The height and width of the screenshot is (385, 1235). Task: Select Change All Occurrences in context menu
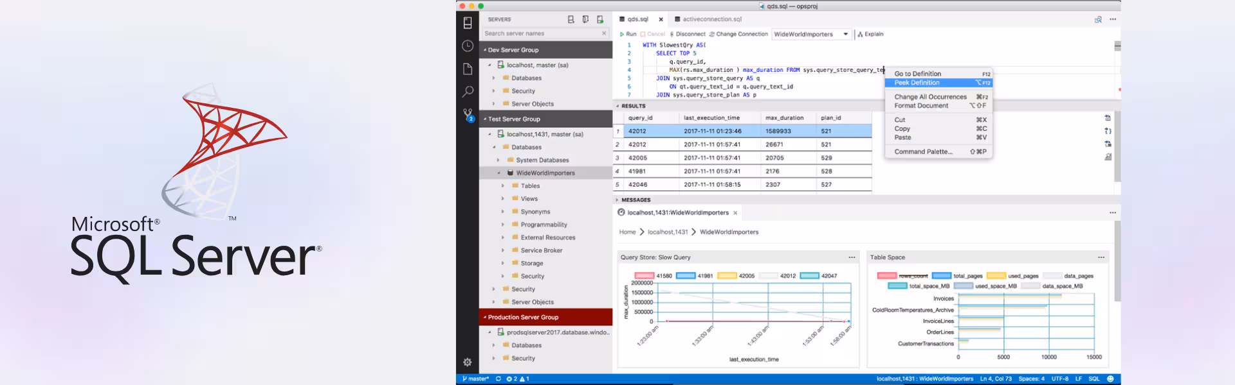(x=939, y=97)
